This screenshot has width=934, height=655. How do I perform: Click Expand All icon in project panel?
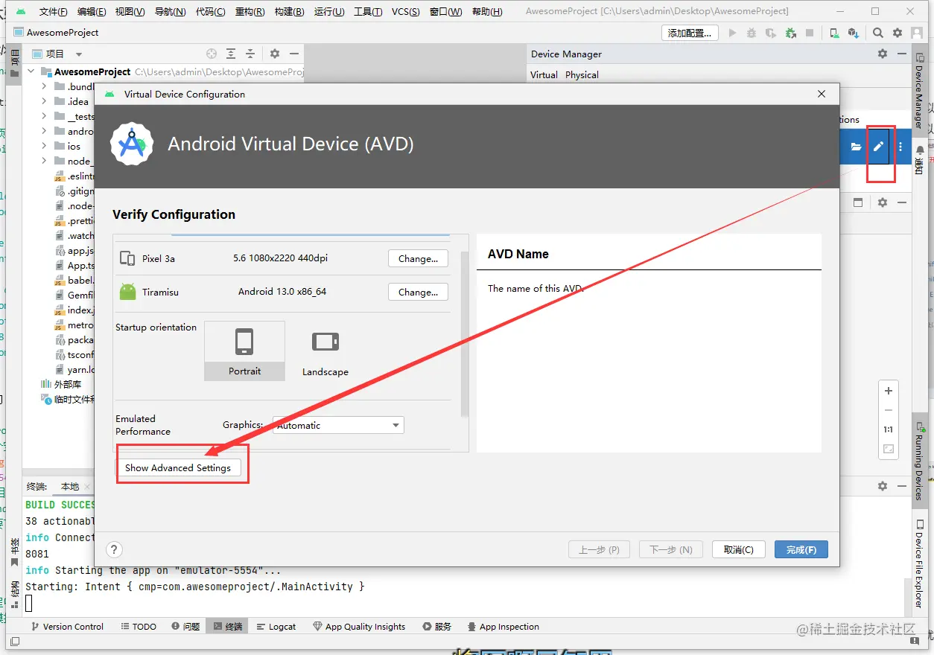pyautogui.click(x=231, y=54)
